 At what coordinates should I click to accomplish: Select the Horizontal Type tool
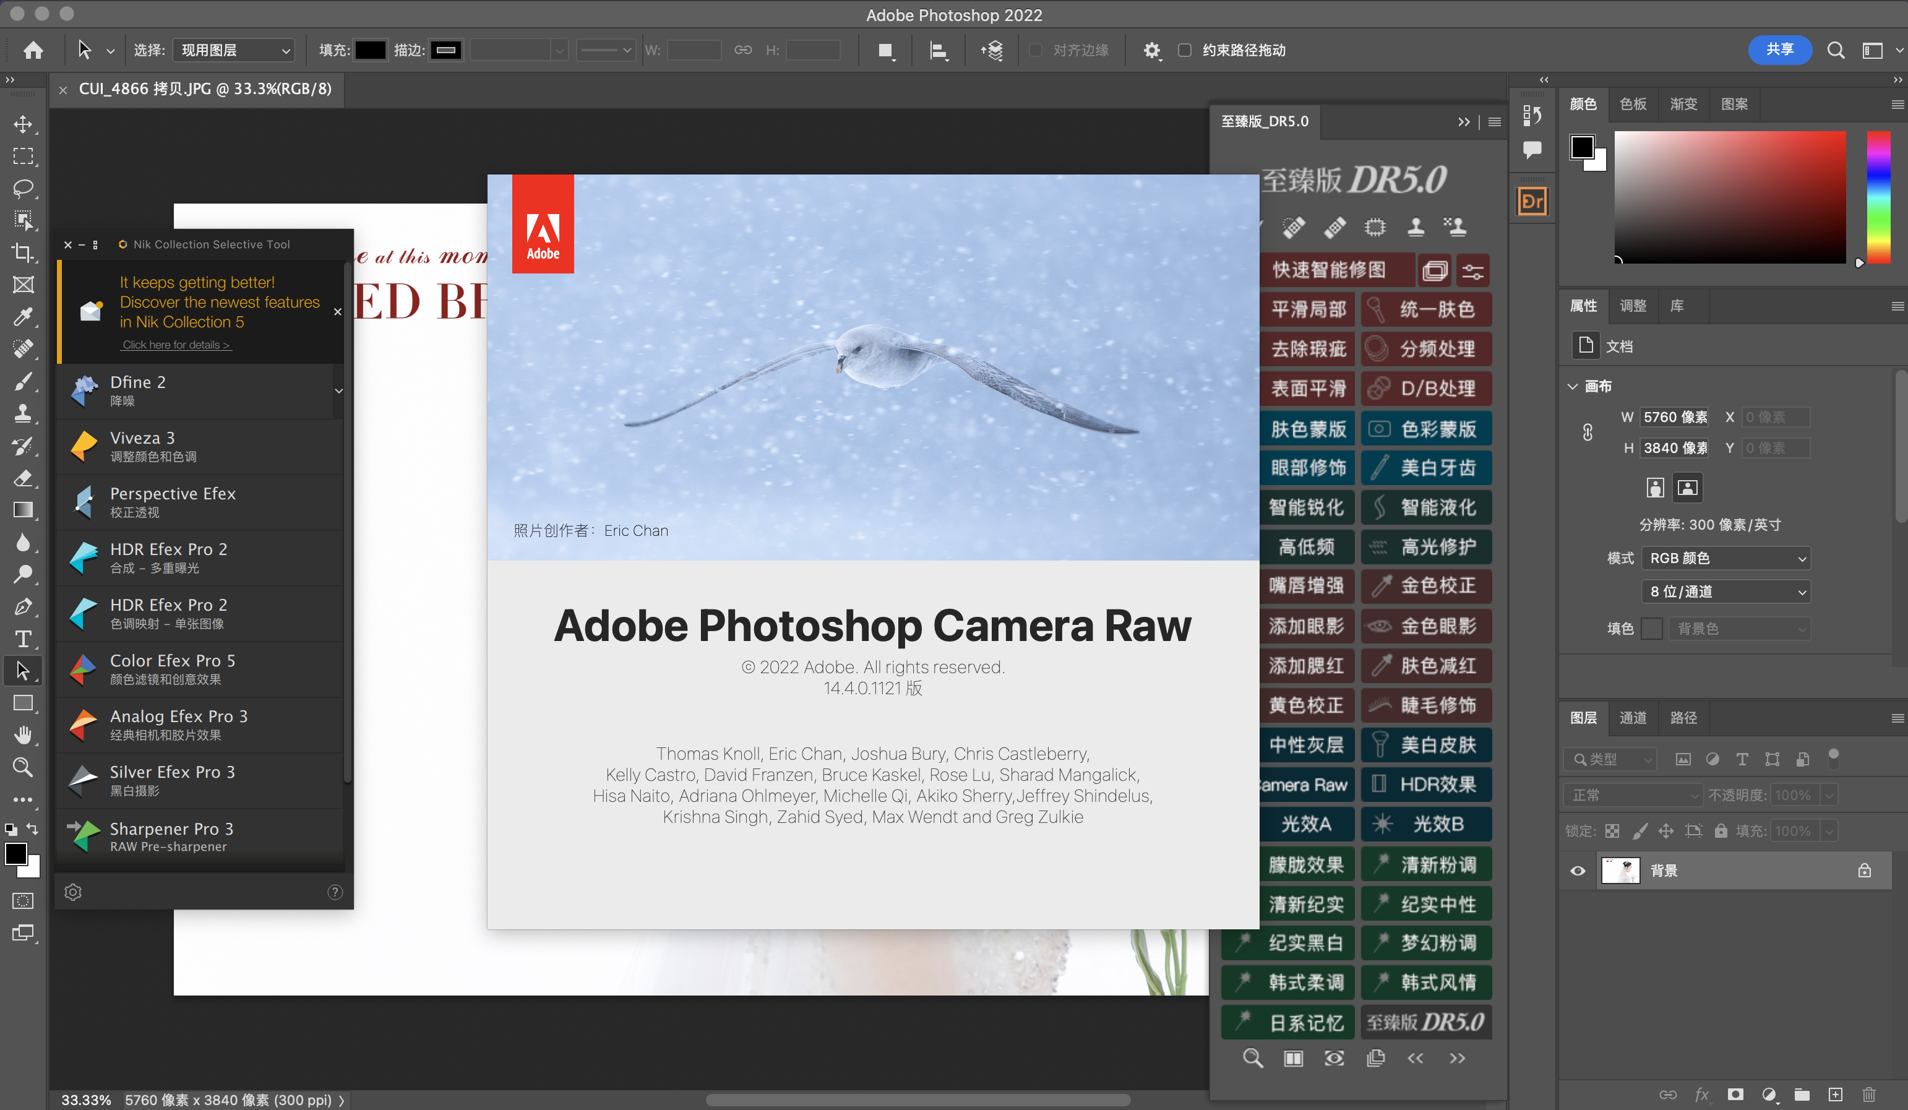tap(23, 639)
